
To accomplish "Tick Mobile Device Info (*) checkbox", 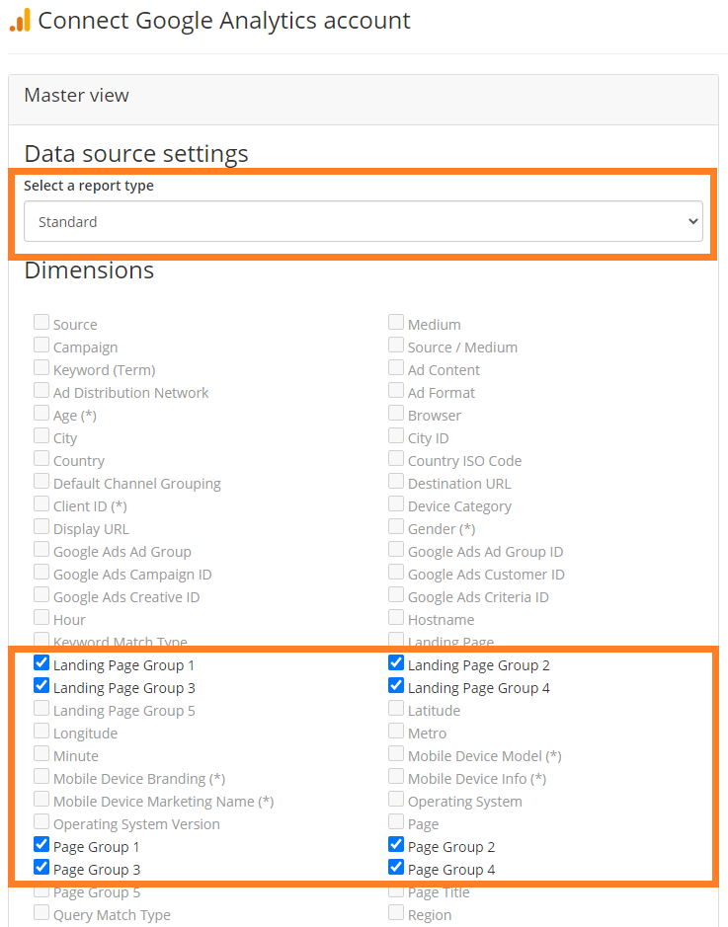I will pyautogui.click(x=396, y=776).
